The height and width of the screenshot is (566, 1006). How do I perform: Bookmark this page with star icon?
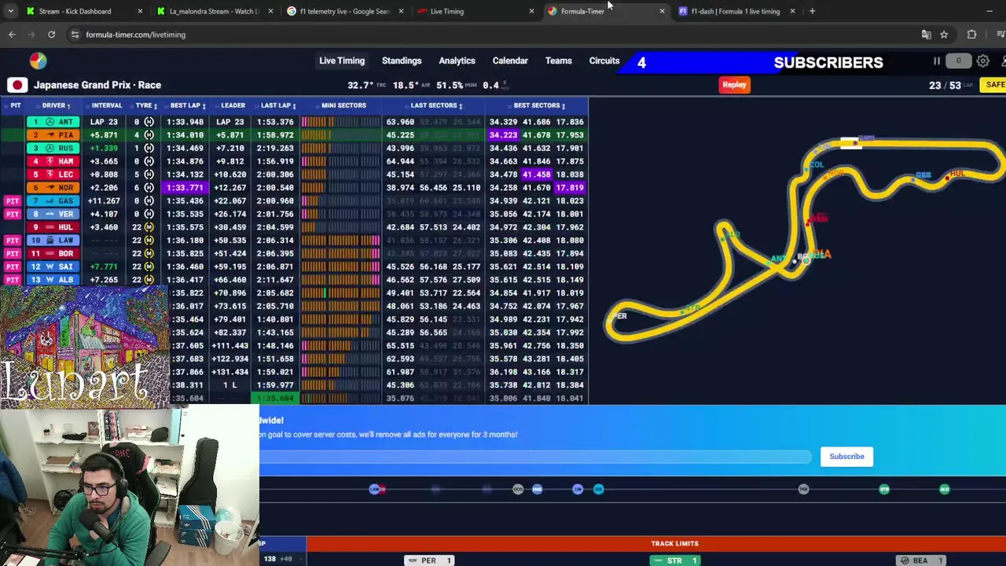[x=944, y=35]
